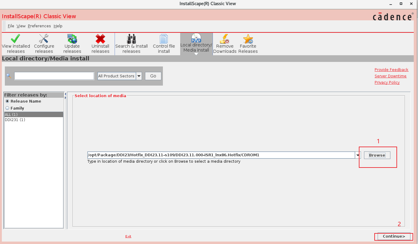Open View installed releases toolbar icon
This screenshot has height=244, width=418.
coord(16,39)
